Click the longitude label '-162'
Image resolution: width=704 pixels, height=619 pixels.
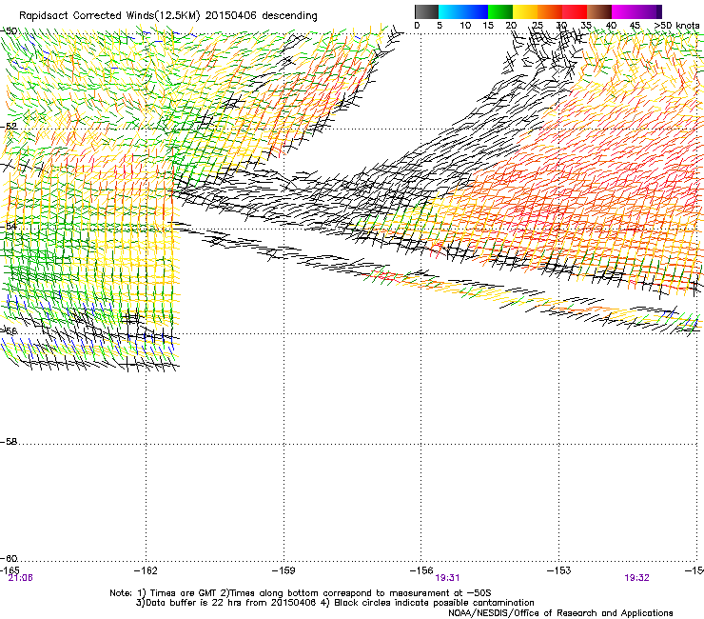pos(146,570)
